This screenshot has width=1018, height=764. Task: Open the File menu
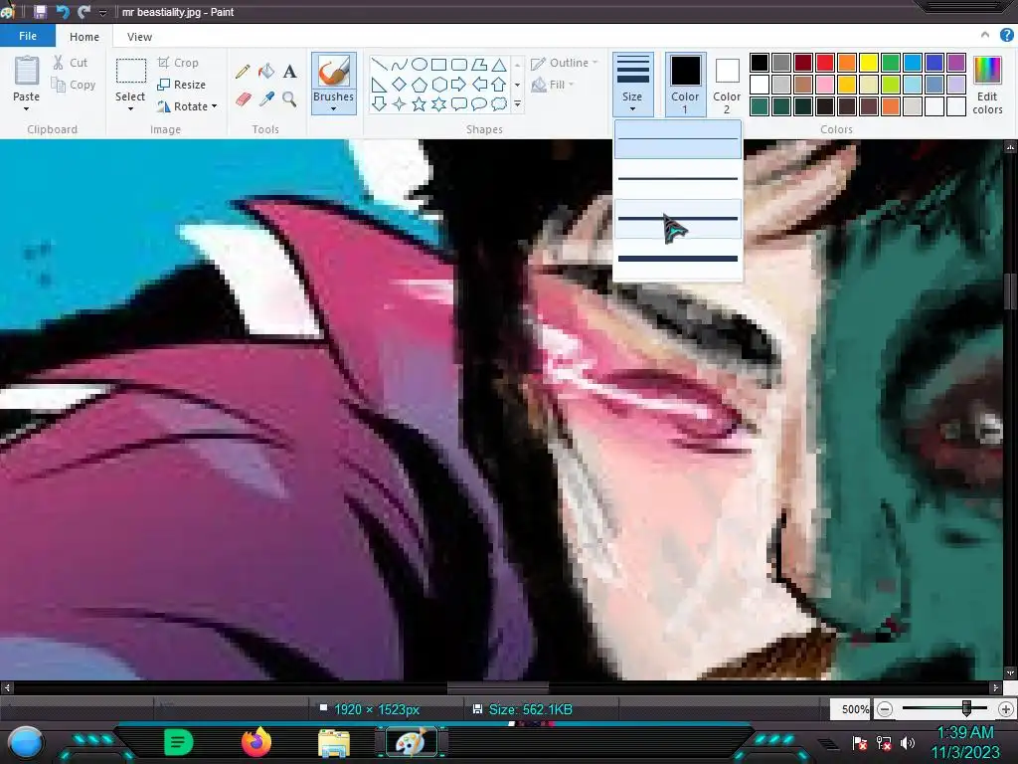click(x=28, y=36)
